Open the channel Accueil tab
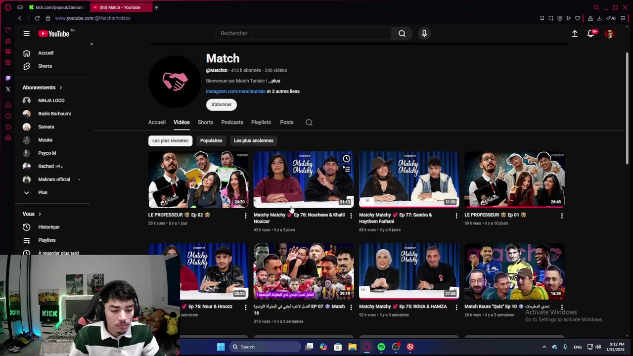633x356 pixels. [157, 123]
